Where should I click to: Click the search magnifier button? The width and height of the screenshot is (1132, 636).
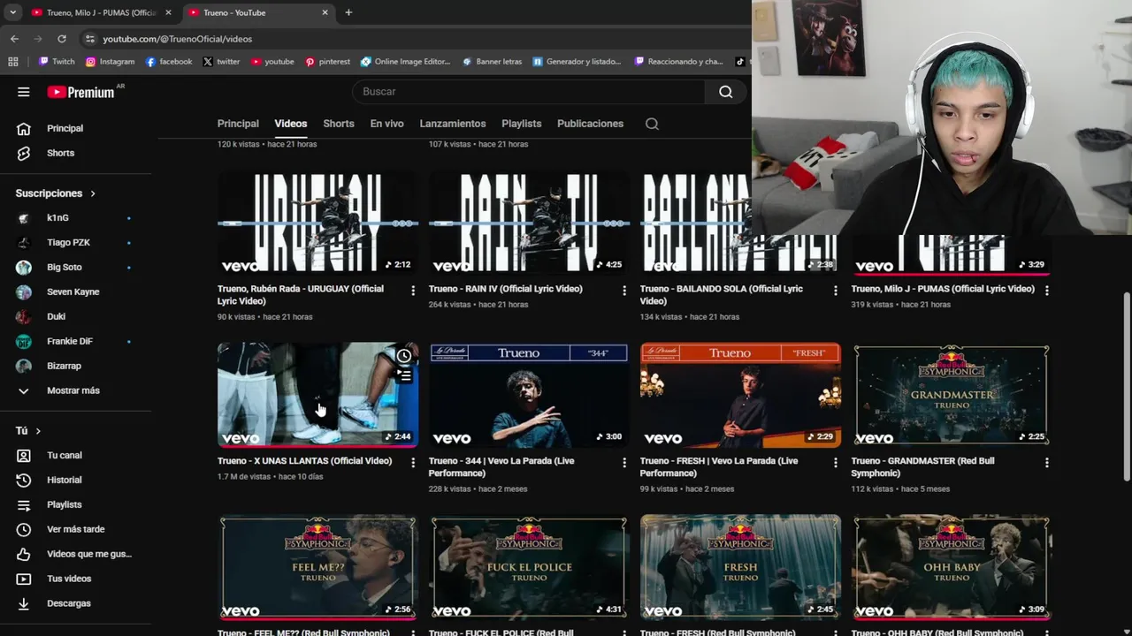click(x=725, y=92)
